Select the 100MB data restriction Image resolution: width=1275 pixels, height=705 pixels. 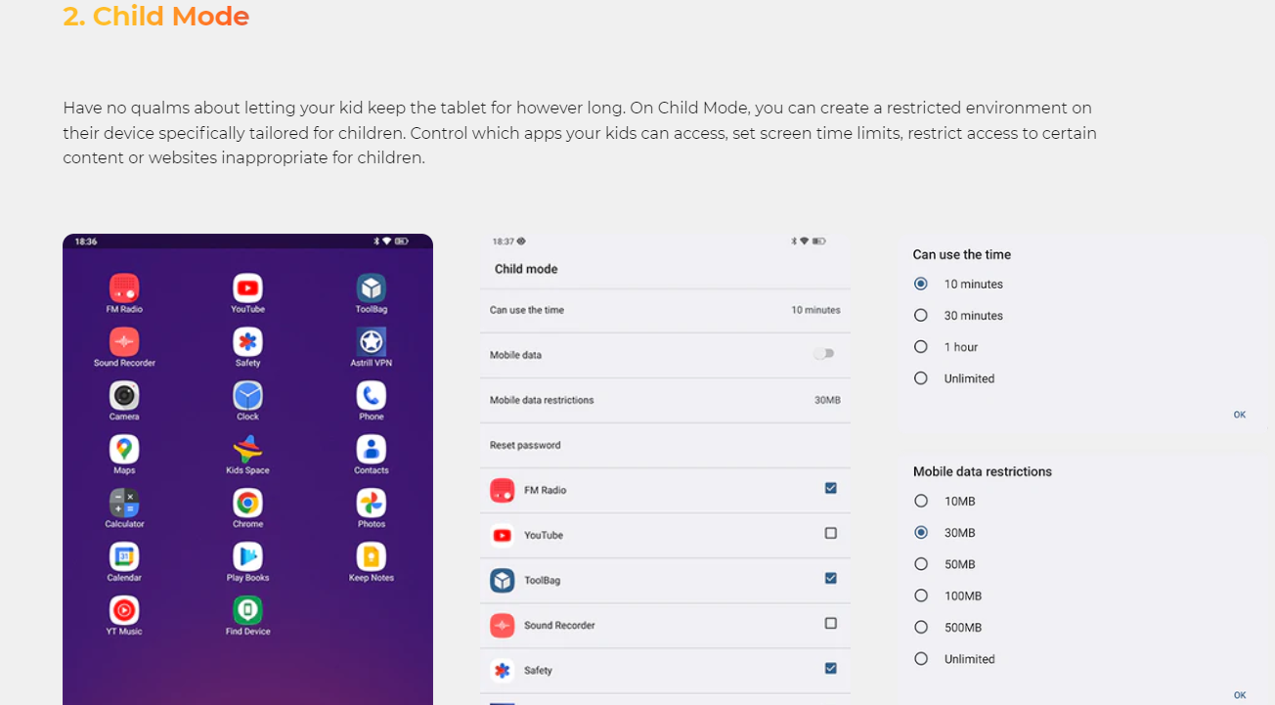coord(920,595)
